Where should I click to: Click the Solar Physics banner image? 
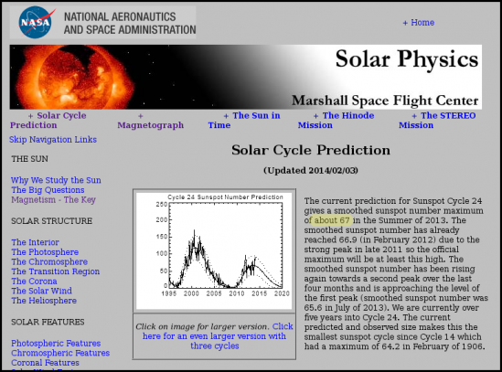pyautogui.click(x=246, y=77)
